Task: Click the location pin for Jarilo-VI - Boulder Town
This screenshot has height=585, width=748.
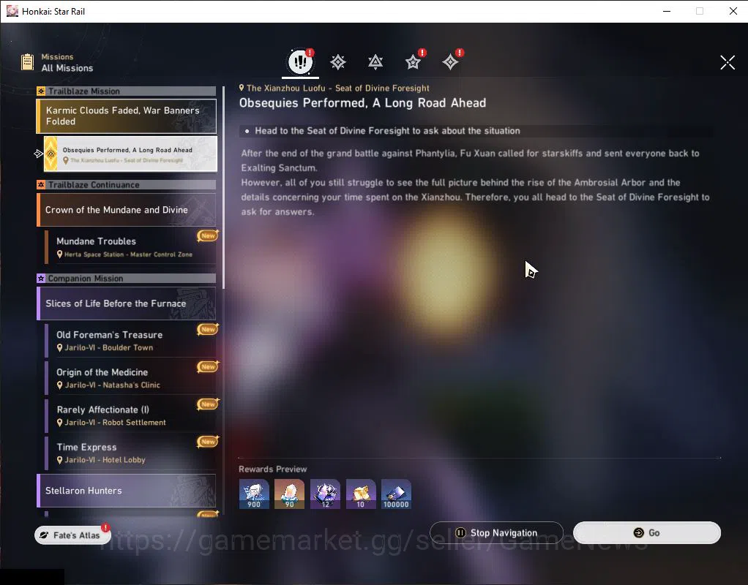Action: click(x=59, y=347)
